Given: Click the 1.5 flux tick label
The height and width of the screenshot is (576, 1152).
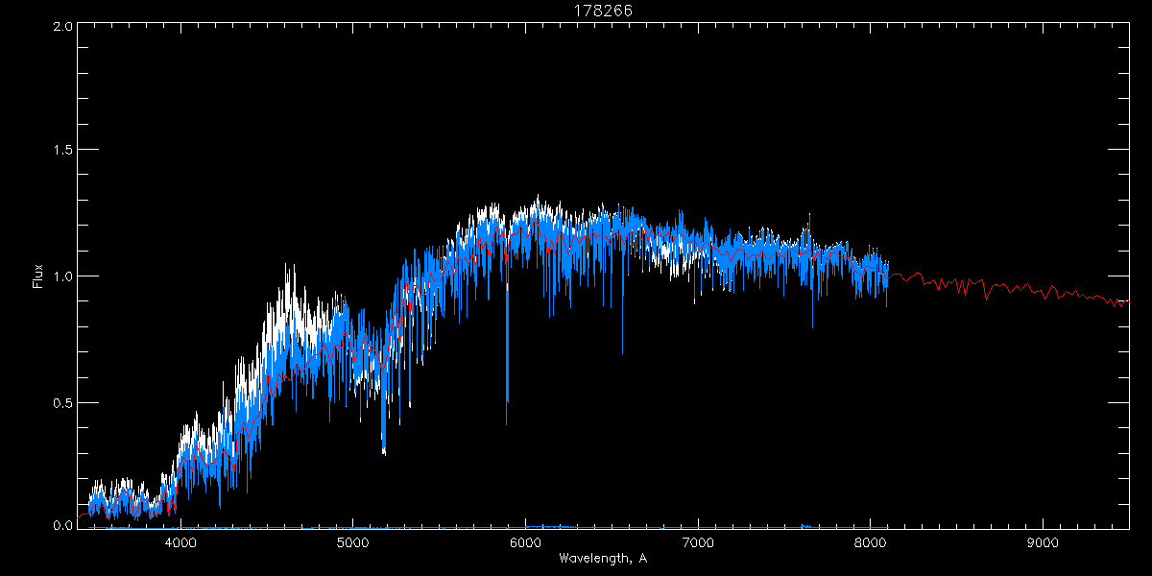Looking at the screenshot, I should (63, 151).
